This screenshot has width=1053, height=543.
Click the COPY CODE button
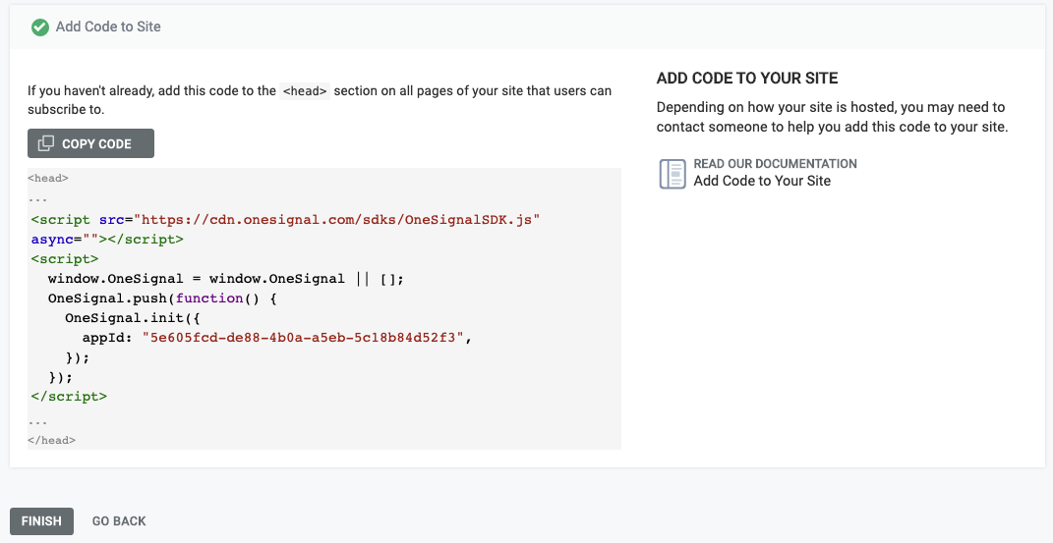90,143
